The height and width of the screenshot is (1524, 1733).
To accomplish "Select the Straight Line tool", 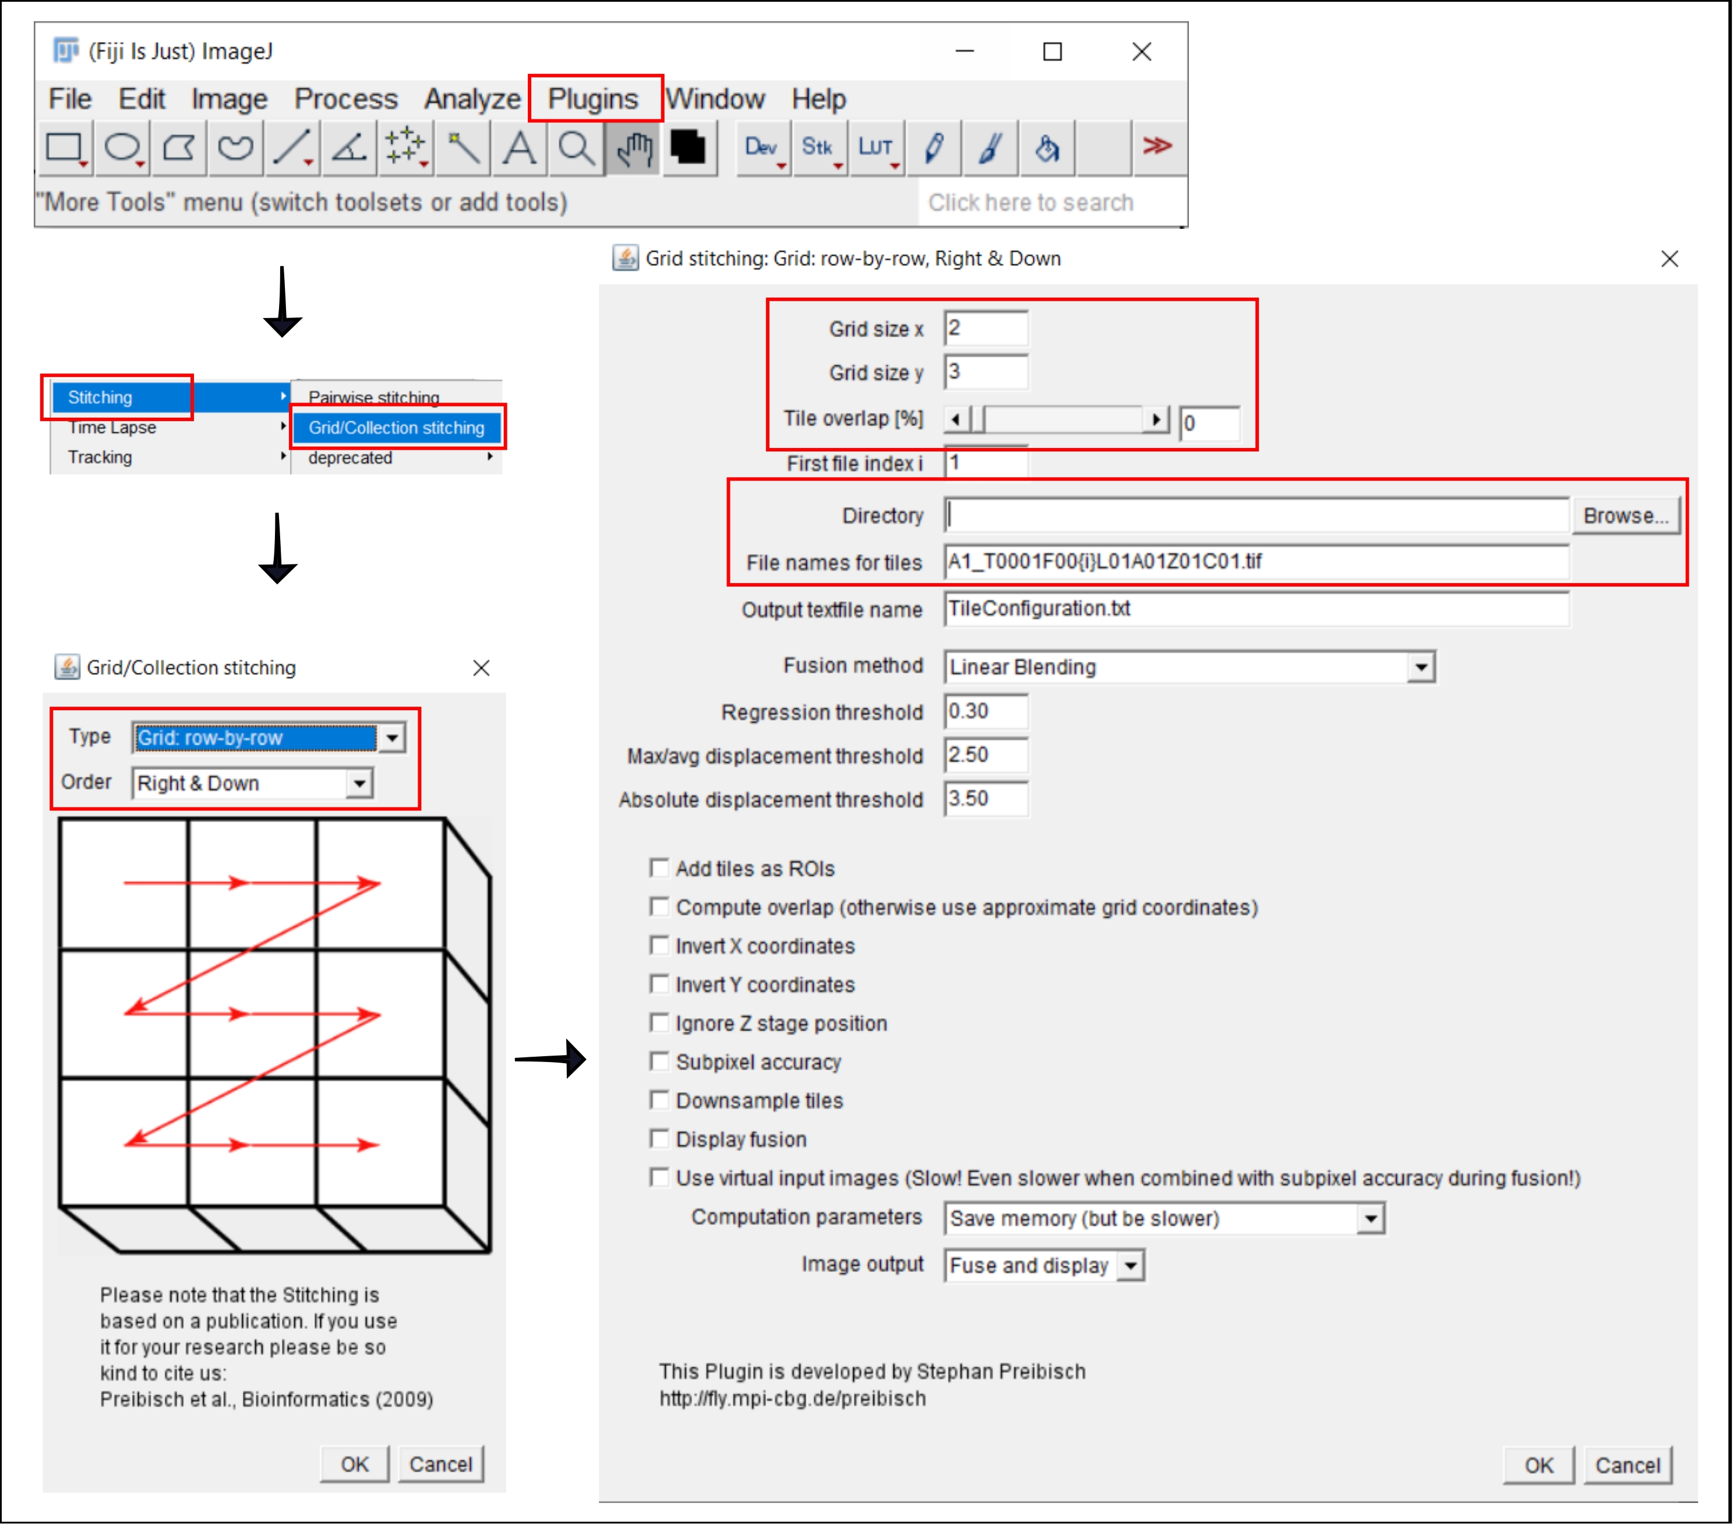I will pos(291,147).
